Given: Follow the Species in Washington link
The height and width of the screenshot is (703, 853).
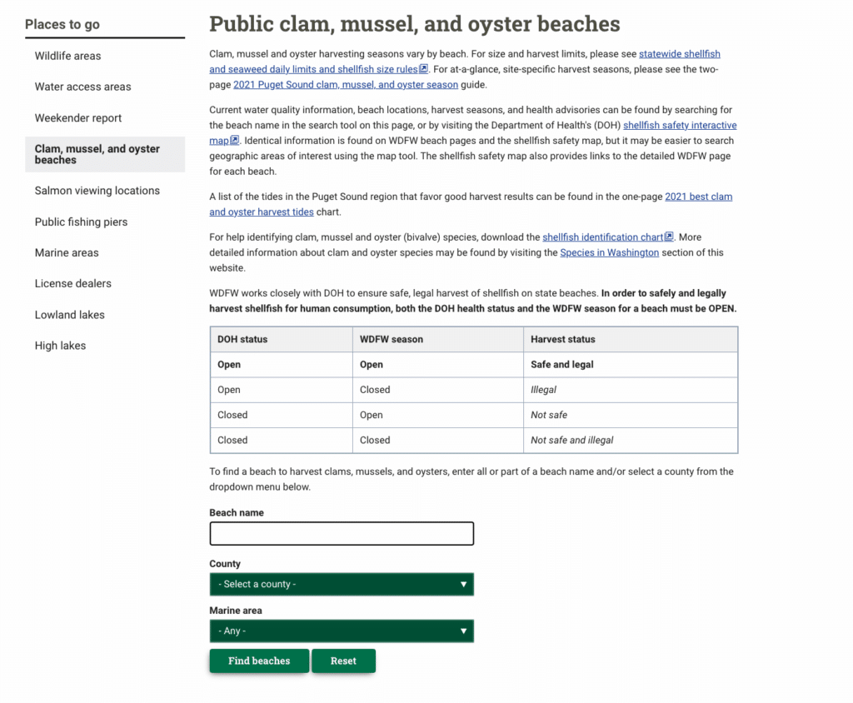Looking at the screenshot, I should [x=609, y=253].
